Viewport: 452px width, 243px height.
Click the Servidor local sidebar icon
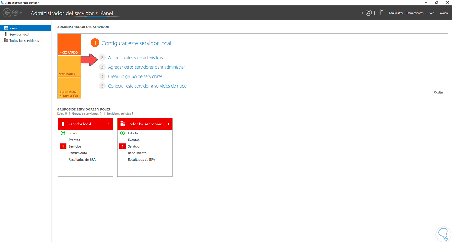click(x=5, y=34)
